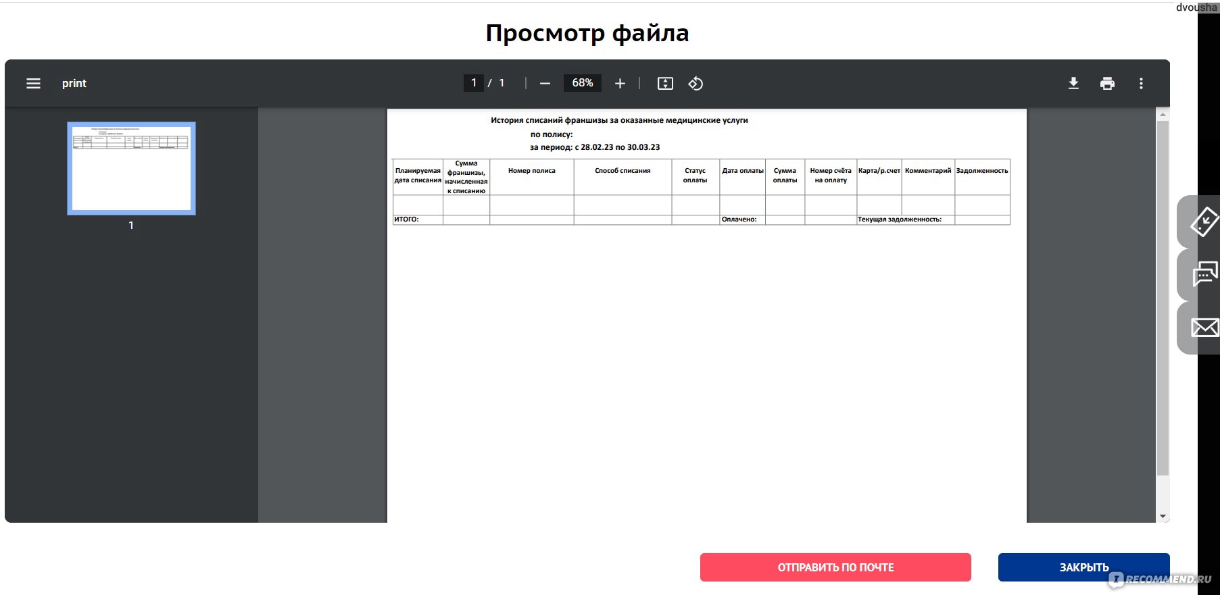Image resolution: width=1220 pixels, height=595 pixels.
Task: Print the document with the printer icon
Action: tap(1107, 83)
